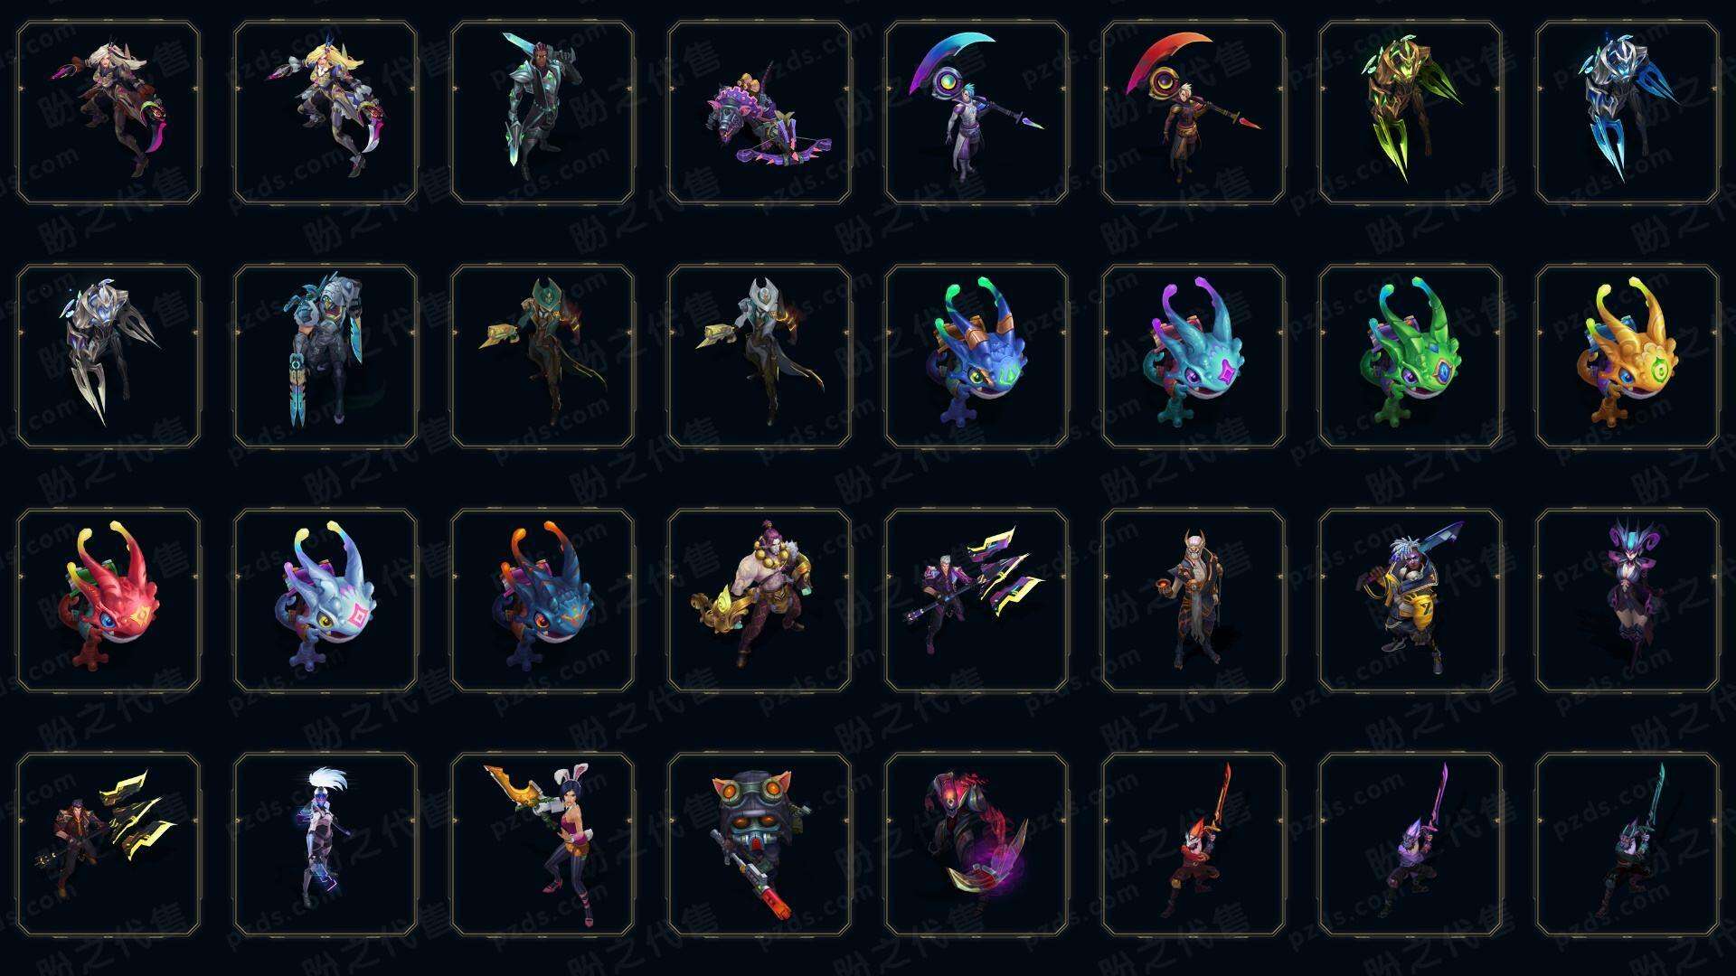The image size is (1736, 976).
Task: Choose the dark red shadow reaper skin
Action: tap(976, 844)
